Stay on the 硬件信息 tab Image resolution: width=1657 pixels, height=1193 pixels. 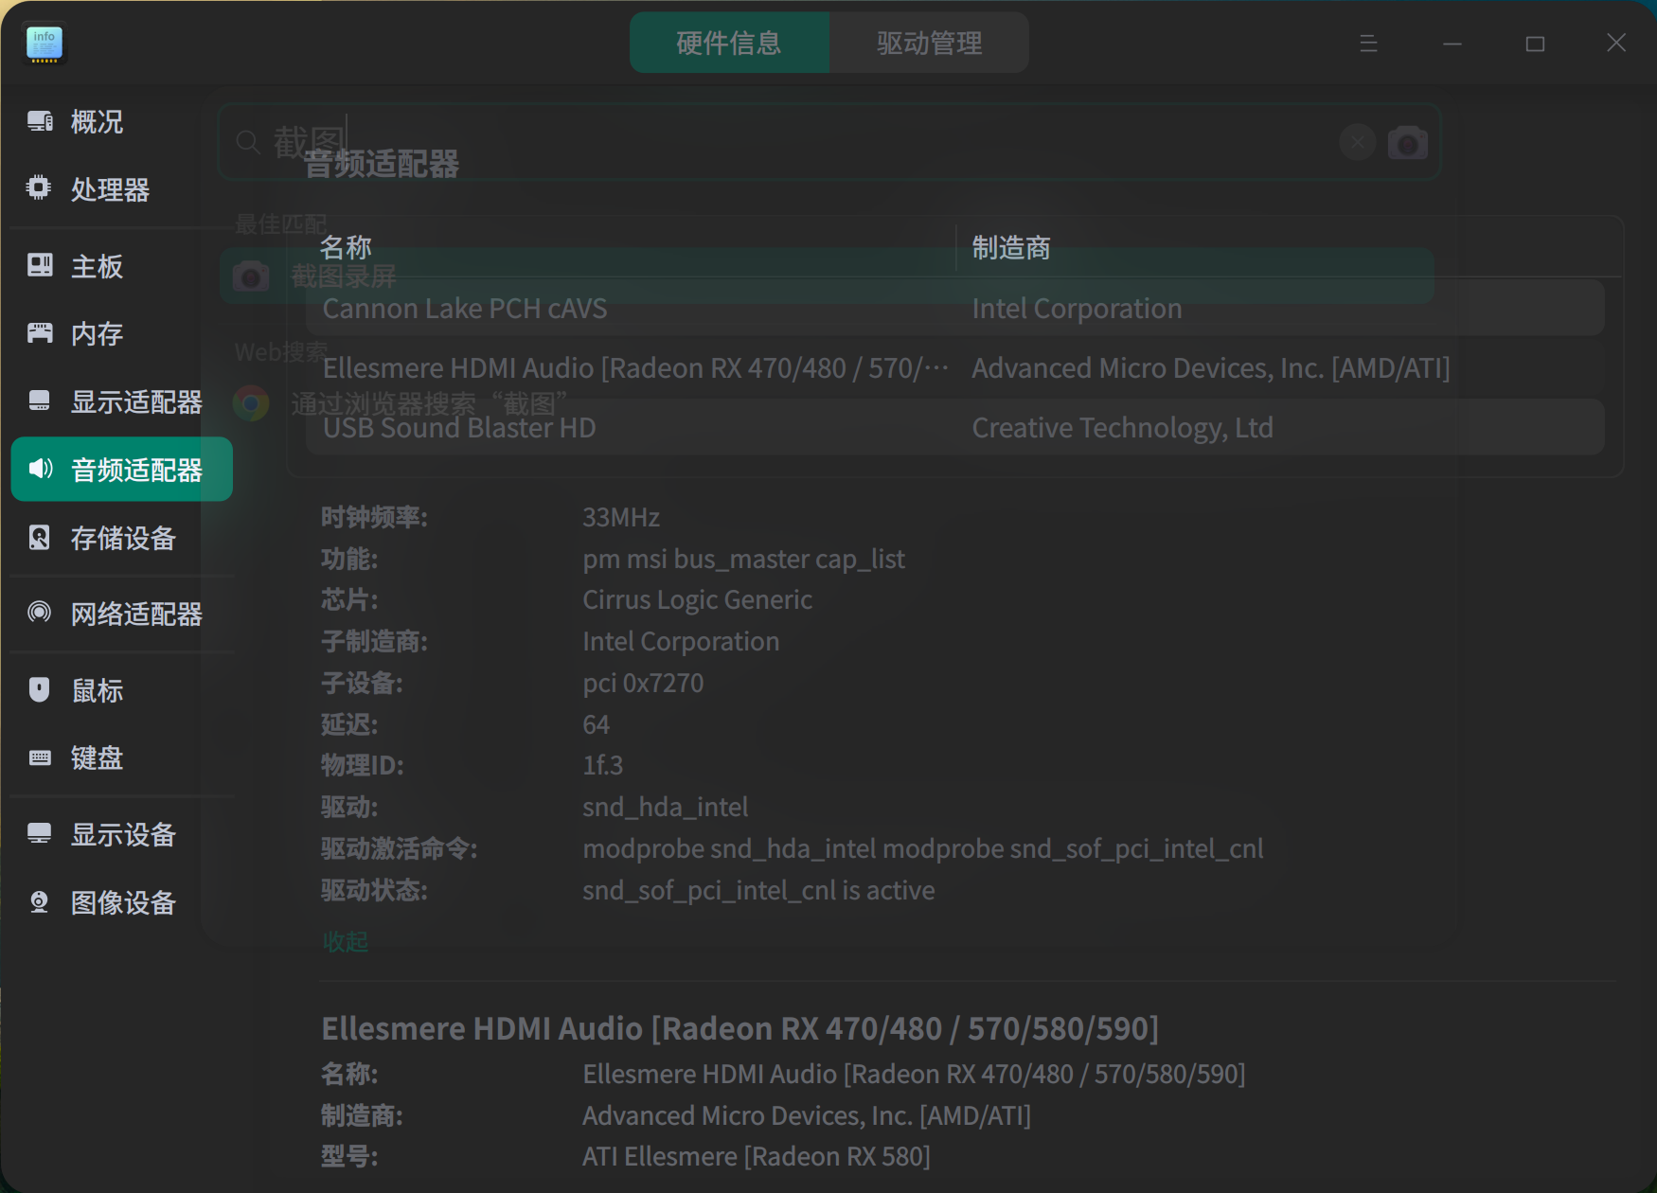(729, 42)
